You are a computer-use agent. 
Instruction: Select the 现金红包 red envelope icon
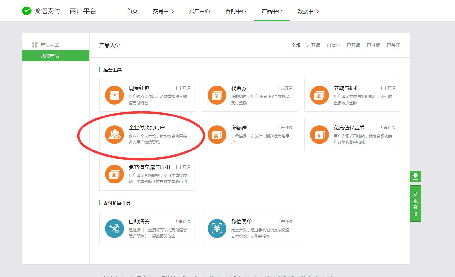(x=114, y=95)
